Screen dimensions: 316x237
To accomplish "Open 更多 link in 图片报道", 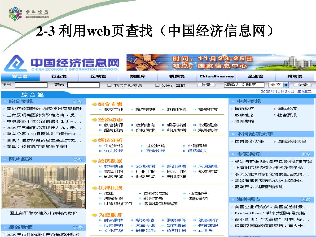I will click(x=77, y=160).
